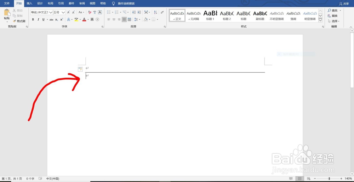This screenshot has height=182, width=354.
Task: Toggle Underline formatting
Action: tap(44, 19)
